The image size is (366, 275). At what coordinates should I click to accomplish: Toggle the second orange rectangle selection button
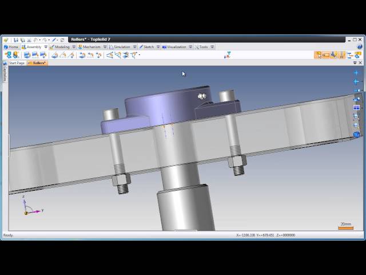pyautogui.click(x=326, y=55)
